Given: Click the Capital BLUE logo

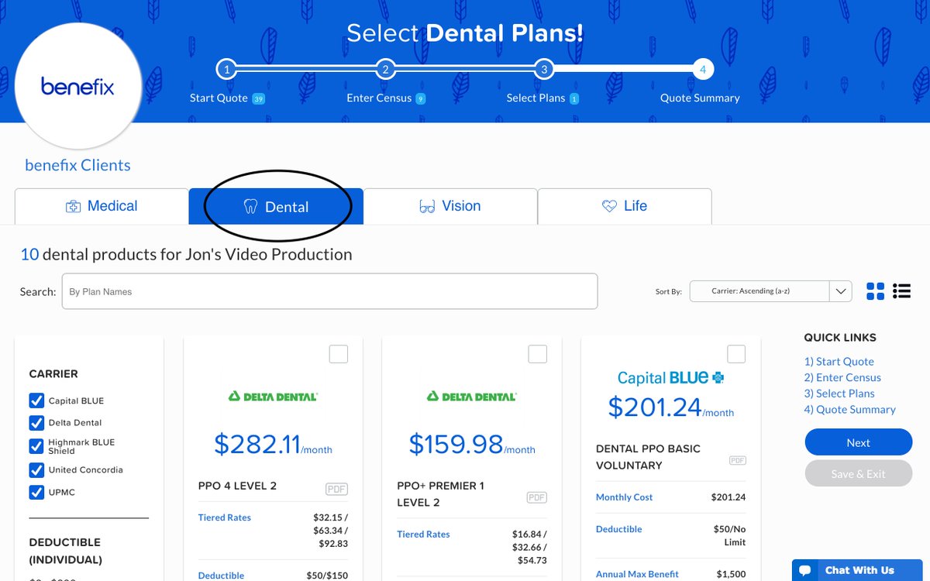Looking at the screenshot, I should [x=671, y=378].
